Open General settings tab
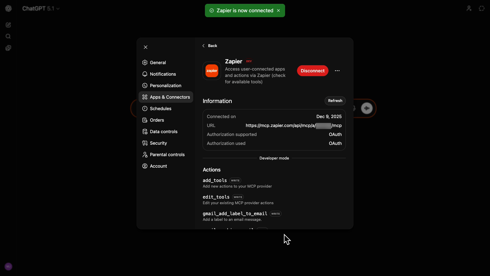This screenshot has height=276, width=490. (158, 63)
